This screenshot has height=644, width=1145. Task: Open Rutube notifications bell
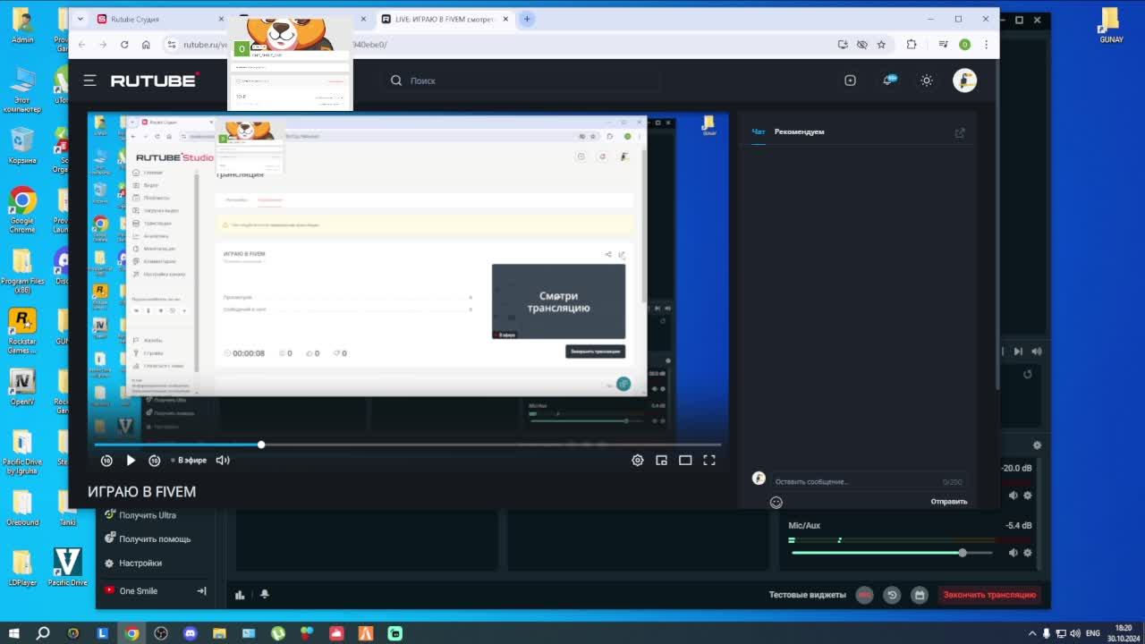[x=888, y=80]
